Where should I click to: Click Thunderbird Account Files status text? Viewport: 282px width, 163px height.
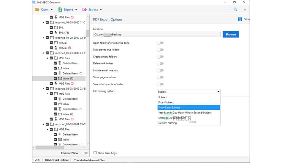[89, 160]
